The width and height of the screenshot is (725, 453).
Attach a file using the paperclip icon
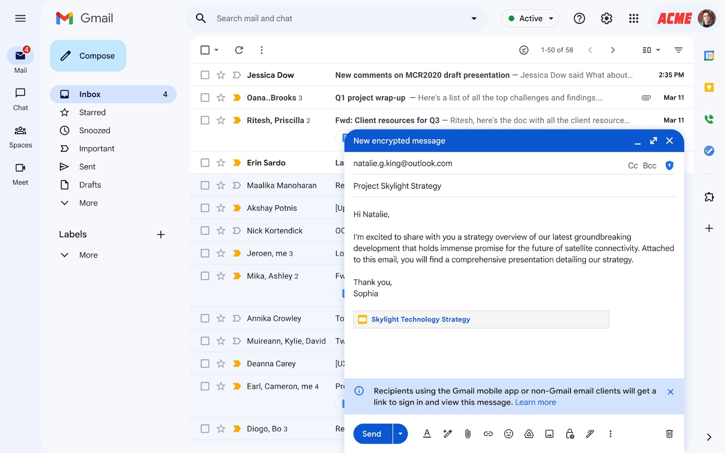point(467,434)
